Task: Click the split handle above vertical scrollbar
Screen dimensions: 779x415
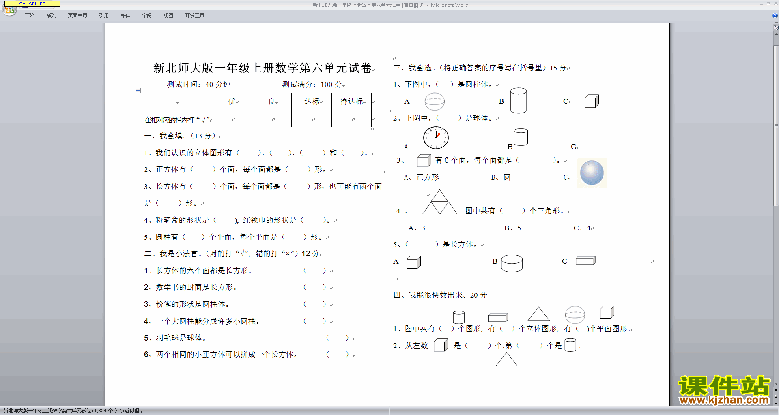Action: point(776,23)
